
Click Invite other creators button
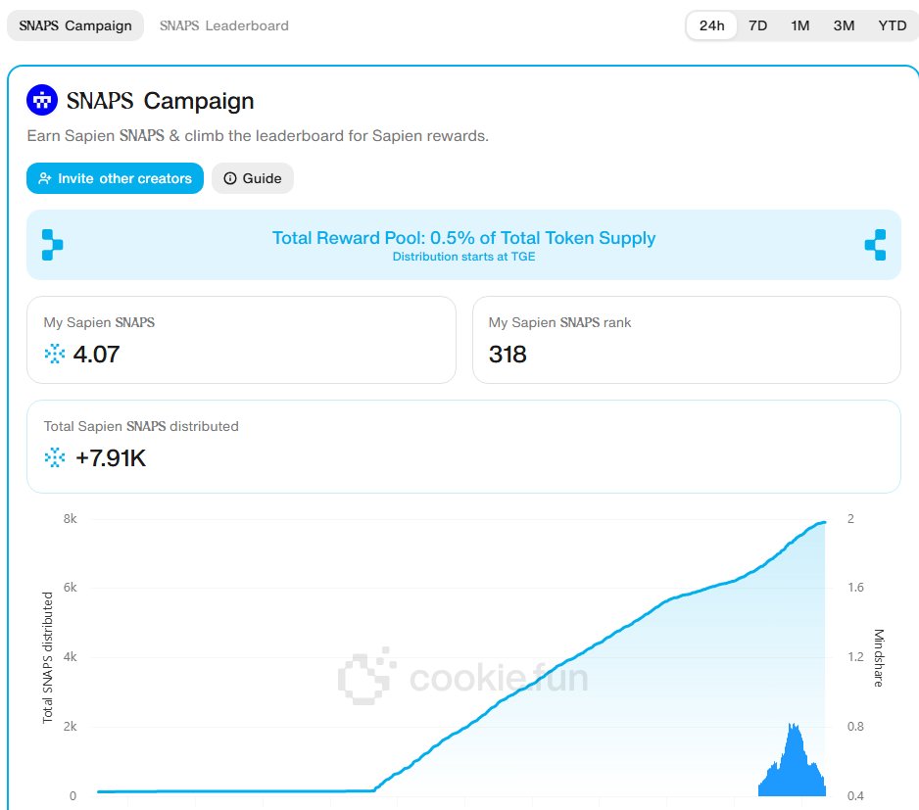click(115, 178)
